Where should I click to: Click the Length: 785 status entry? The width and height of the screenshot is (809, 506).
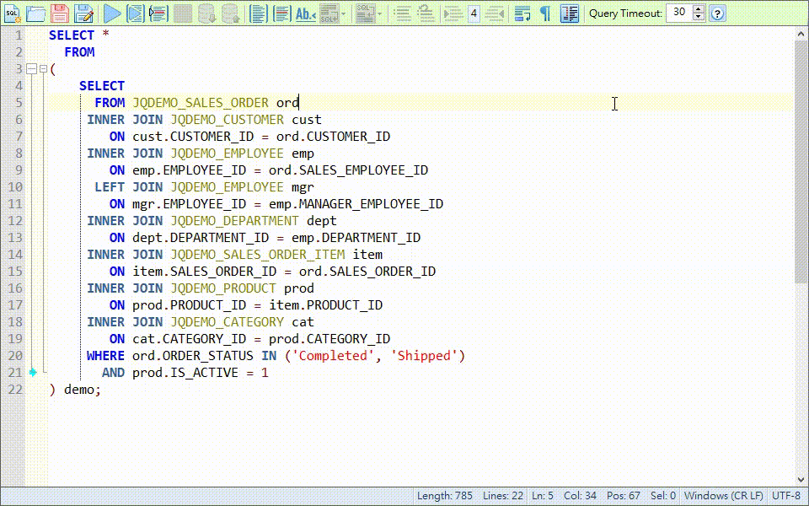pos(445,496)
